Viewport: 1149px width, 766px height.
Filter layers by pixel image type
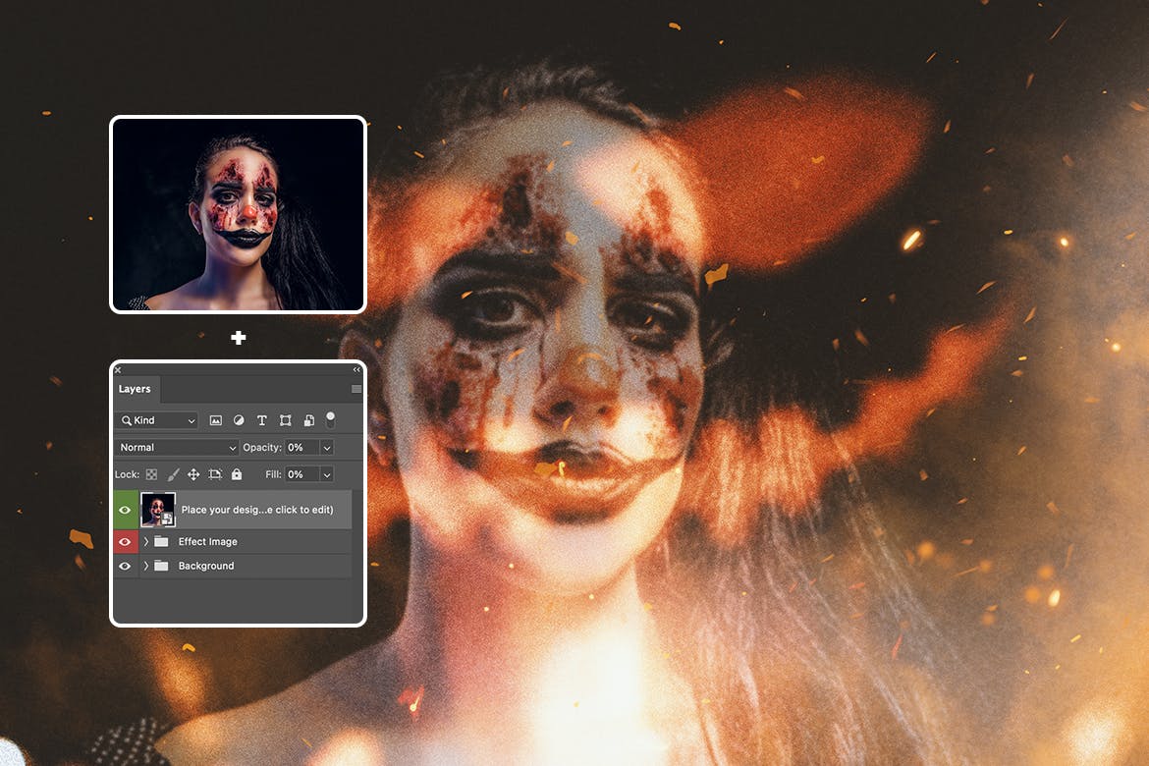[x=215, y=420]
